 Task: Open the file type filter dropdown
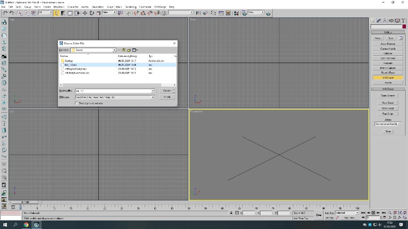pyautogui.click(x=153, y=97)
